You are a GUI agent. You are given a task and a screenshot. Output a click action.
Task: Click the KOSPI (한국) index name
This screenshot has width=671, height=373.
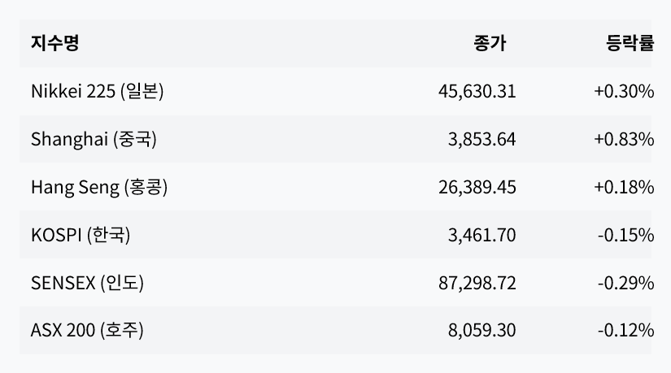point(81,235)
